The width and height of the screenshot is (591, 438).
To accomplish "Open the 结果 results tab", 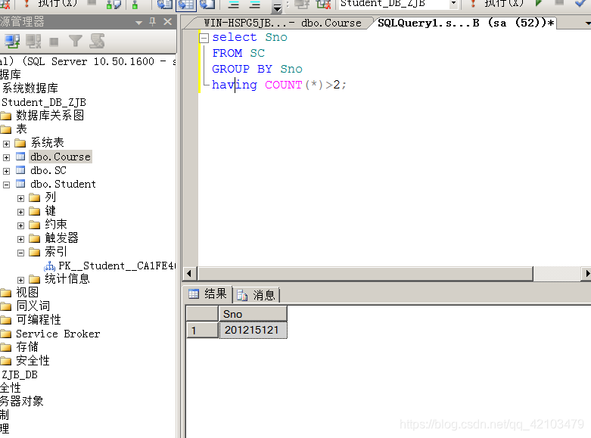I will pos(207,294).
